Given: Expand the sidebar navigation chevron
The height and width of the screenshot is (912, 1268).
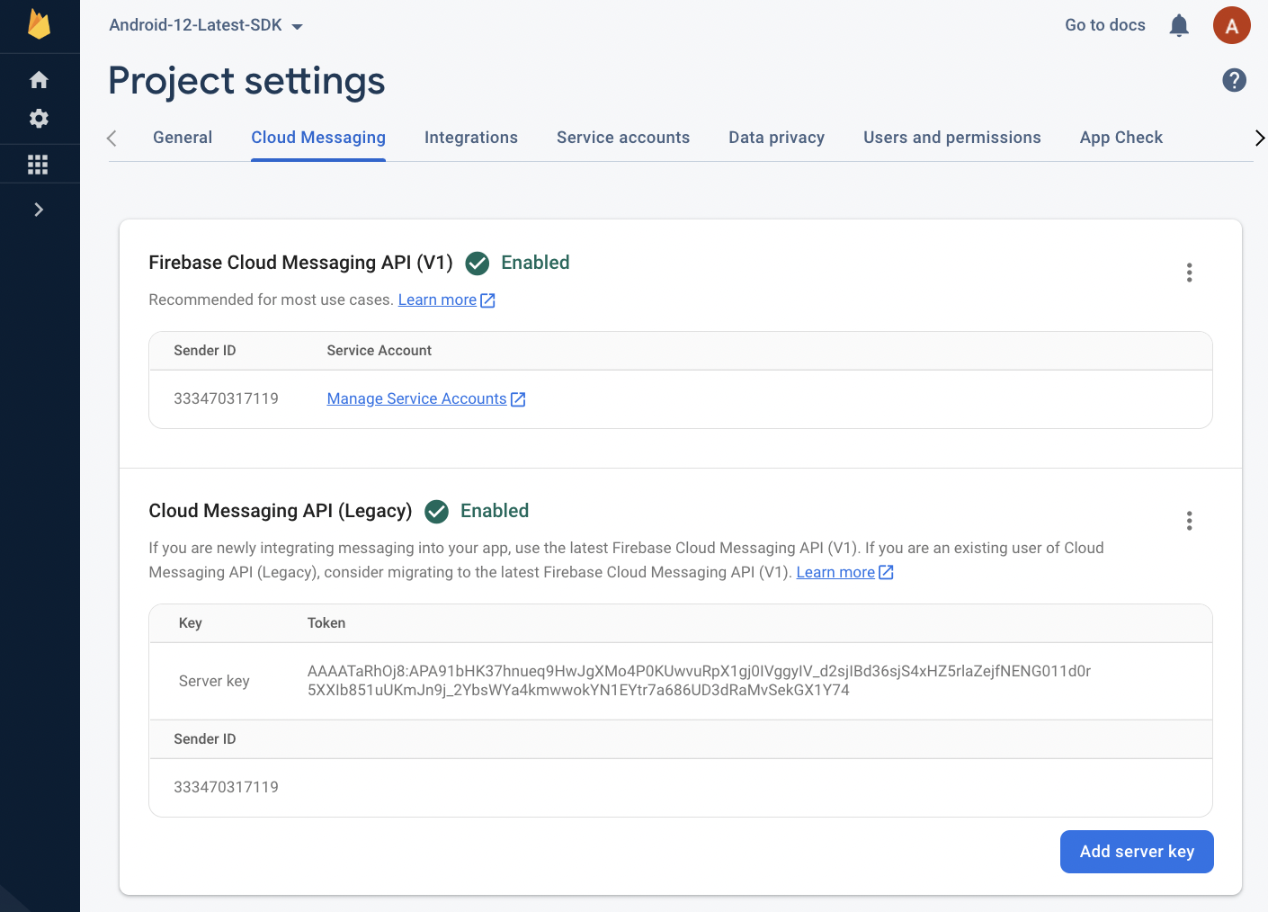Looking at the screenshot, I should [x=39, y=210].
